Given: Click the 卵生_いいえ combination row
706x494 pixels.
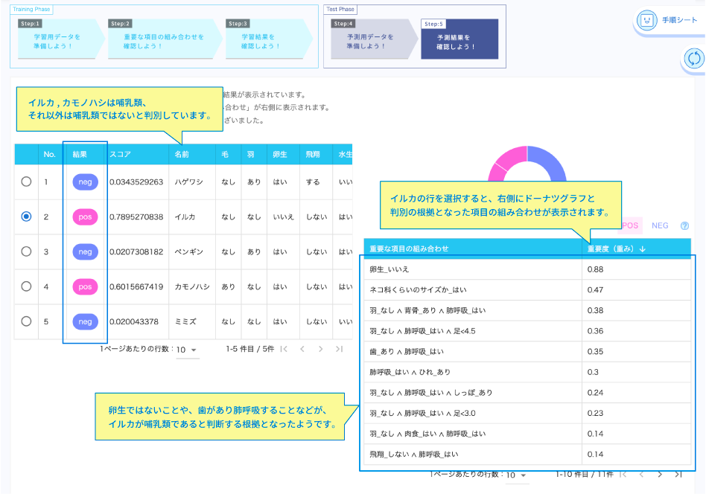Looking at the screenshot, I should [x=527, y=269].
